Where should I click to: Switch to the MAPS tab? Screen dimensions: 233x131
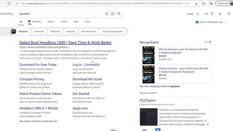(76, 22)
